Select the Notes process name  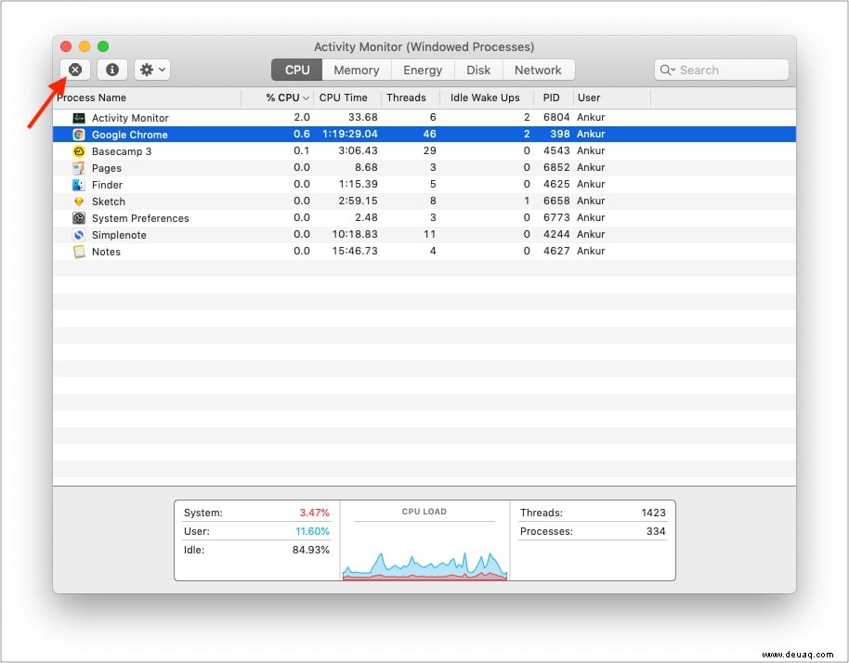click(x=106, y=253)
